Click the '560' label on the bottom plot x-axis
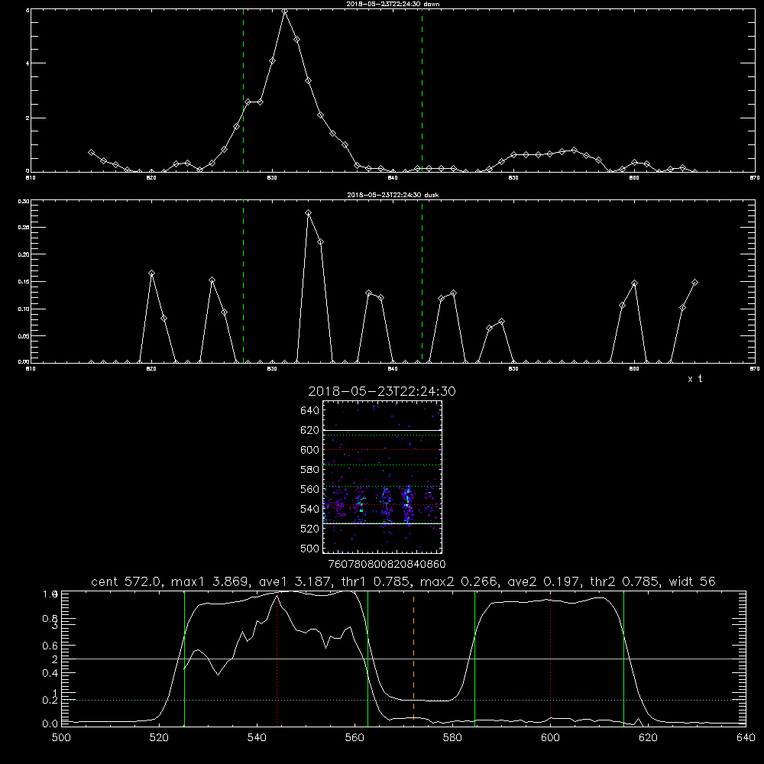Viewport: 764px width, 764px height. pos(354,738)
